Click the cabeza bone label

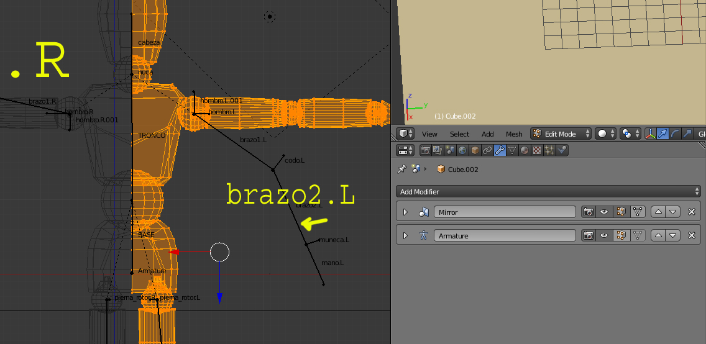pyautogui.click(x=149, y=42)
